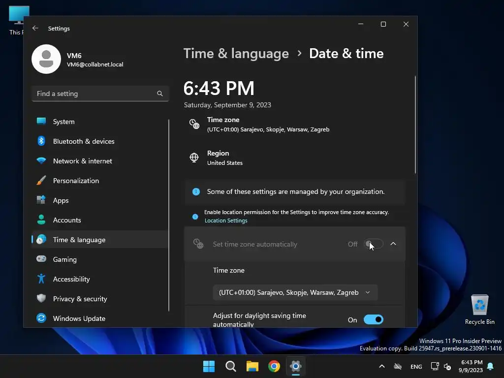The image size is (504, 378).
Task: Click the Windows Update sync icon
Action: click(41, 318)
